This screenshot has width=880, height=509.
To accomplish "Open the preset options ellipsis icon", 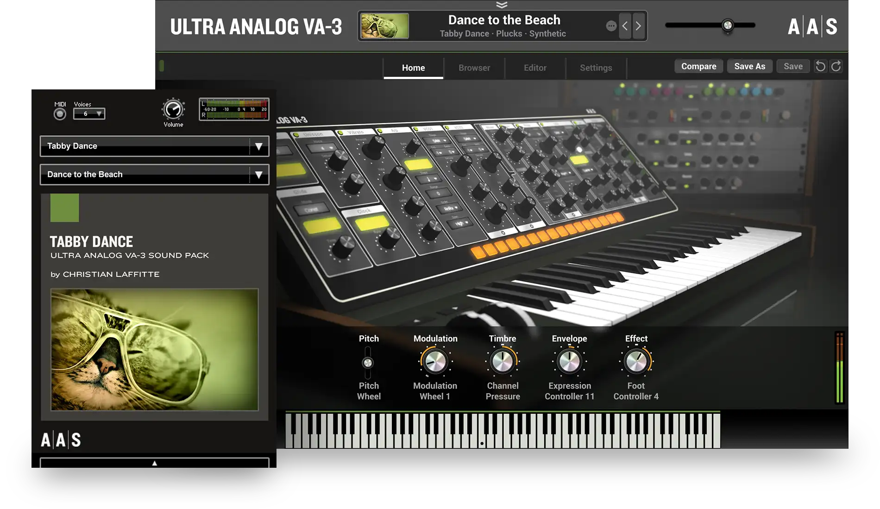I will 611,26.
